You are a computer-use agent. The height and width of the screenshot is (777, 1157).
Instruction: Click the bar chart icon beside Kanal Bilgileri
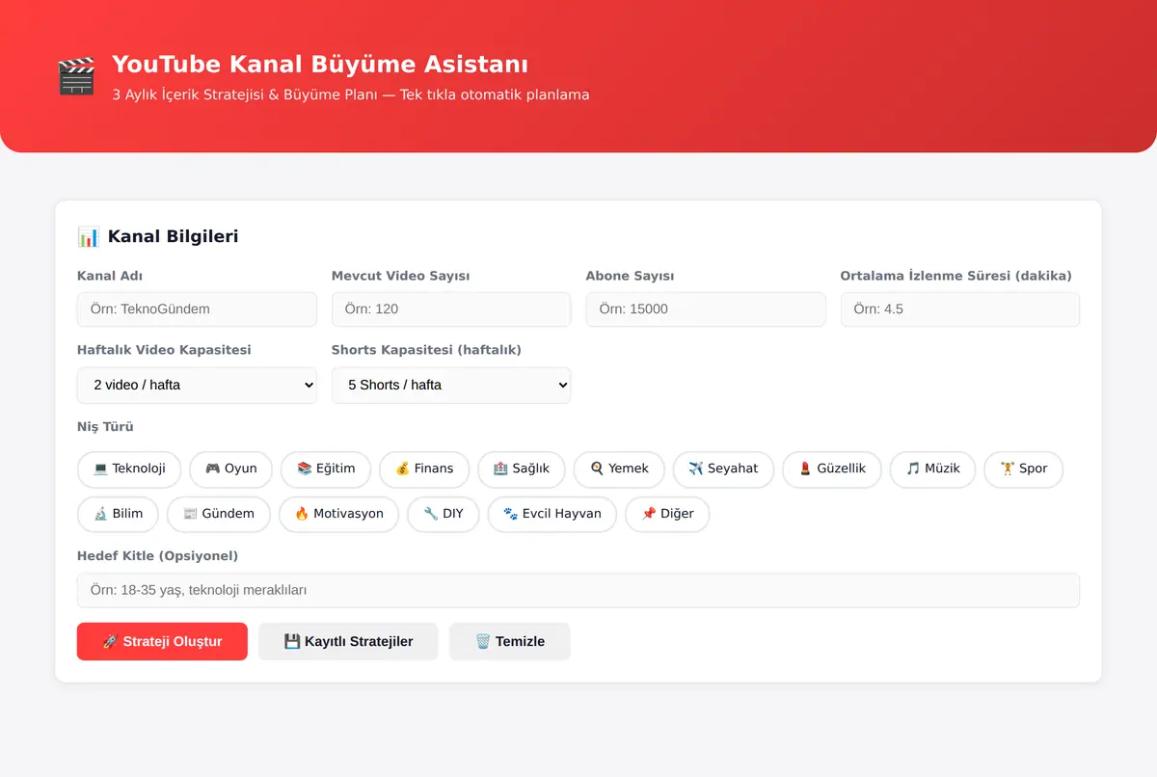tap(89, 236)
